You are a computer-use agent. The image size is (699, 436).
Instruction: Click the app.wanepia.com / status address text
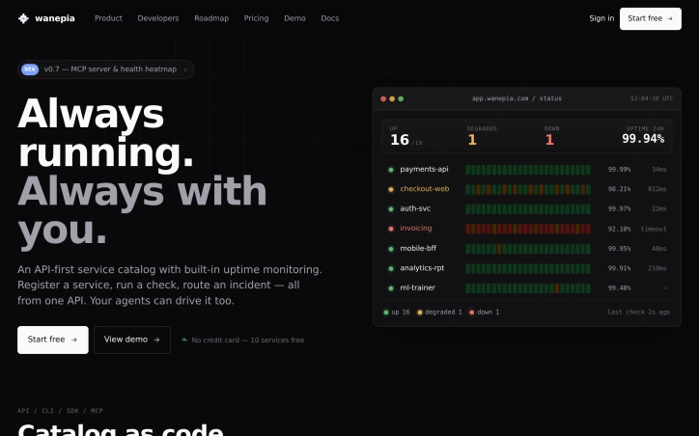(x=517, y=98)
